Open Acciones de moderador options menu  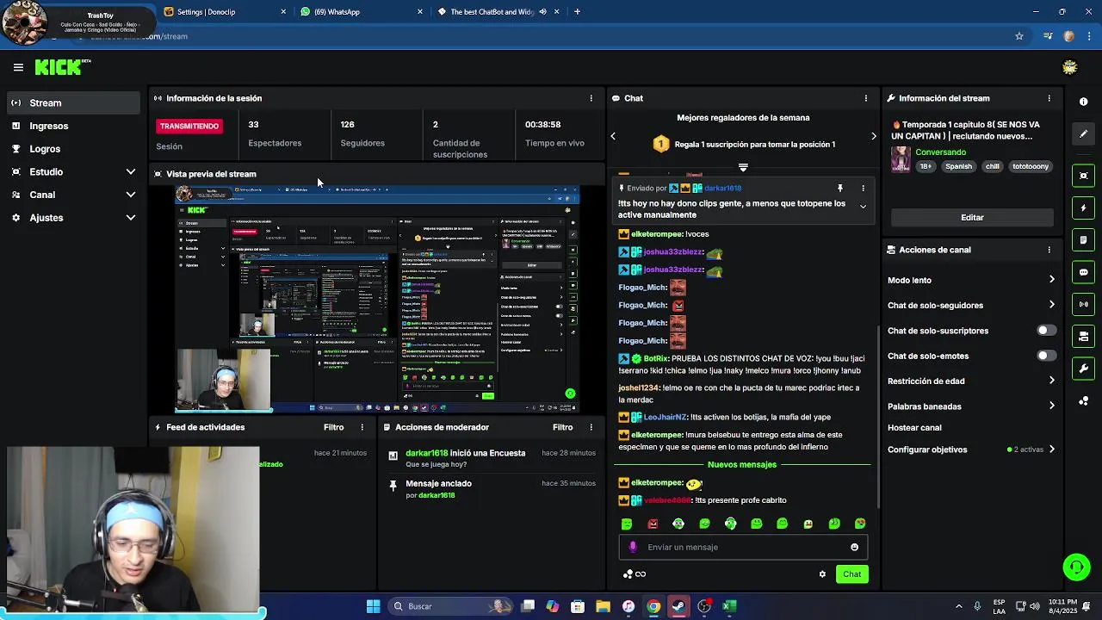(591, 427)
